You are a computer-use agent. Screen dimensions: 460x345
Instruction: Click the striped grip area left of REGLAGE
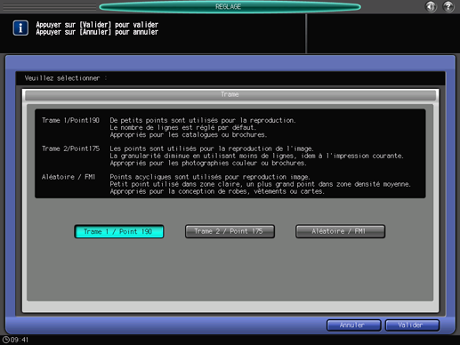(x=50, y=7)
